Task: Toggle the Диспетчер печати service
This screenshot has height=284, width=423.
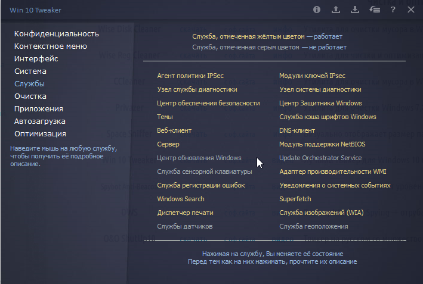Action: click(185, 213)
